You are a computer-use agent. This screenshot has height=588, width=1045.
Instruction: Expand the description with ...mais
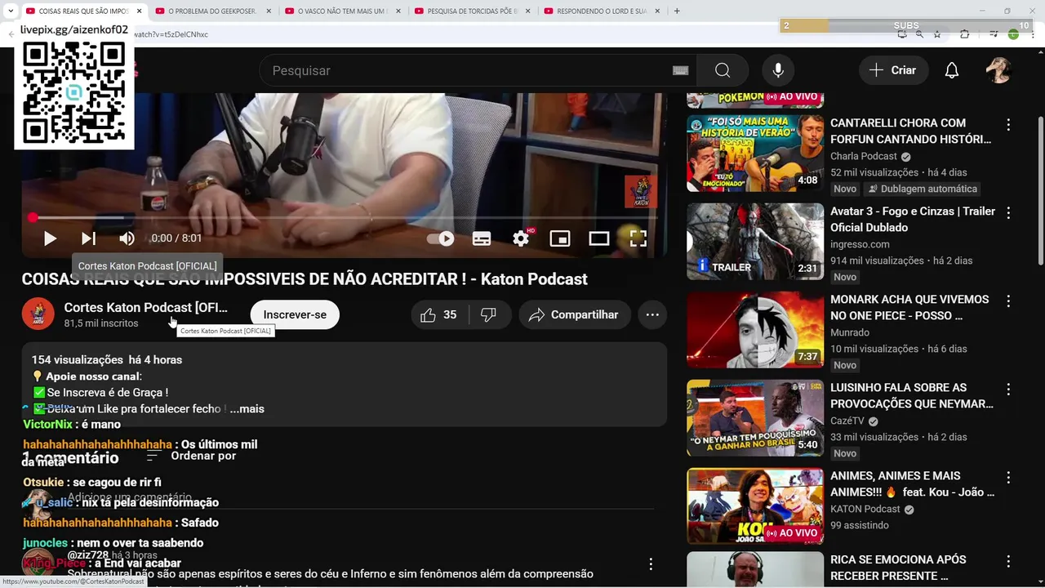point(247,408)
